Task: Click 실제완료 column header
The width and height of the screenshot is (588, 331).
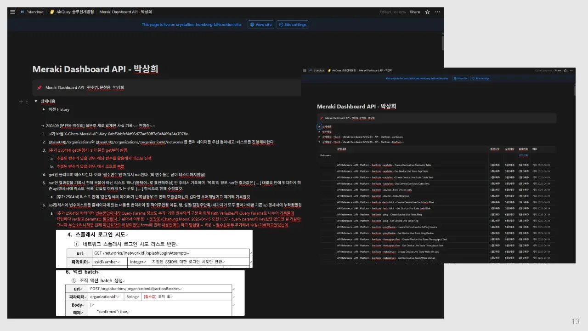Action: click(523, 149)
